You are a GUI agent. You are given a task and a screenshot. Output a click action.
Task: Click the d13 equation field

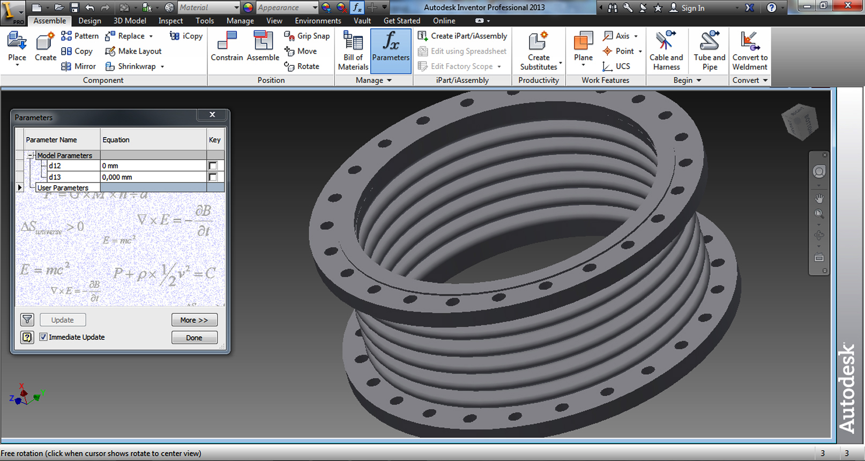pos(153,177)
